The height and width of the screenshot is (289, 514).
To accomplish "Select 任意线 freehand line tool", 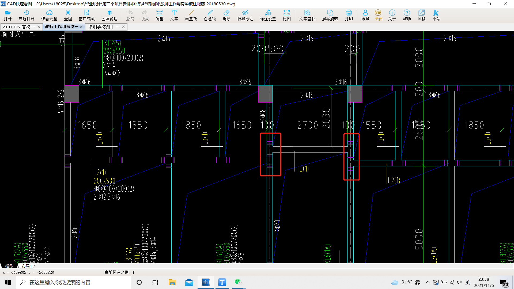I will [x=210, y=15].
